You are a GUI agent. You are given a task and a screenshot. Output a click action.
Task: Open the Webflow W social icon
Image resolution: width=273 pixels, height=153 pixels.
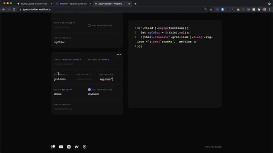[x=77, y=147]
